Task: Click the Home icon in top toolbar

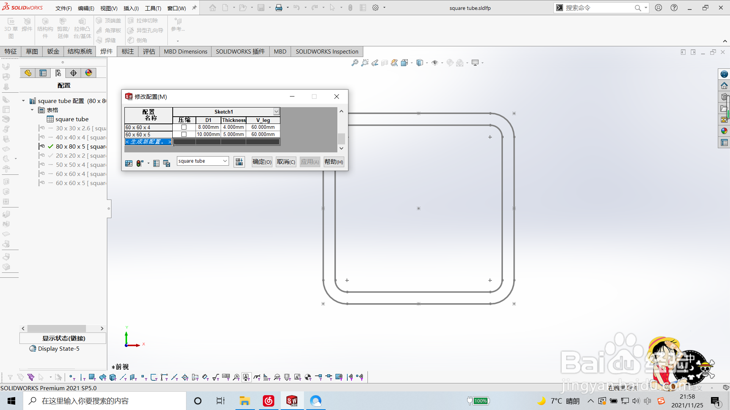Action: (213, 8)
